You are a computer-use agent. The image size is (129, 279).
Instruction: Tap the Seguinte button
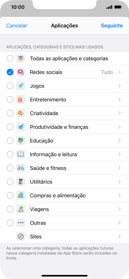(x=112, y=26)
